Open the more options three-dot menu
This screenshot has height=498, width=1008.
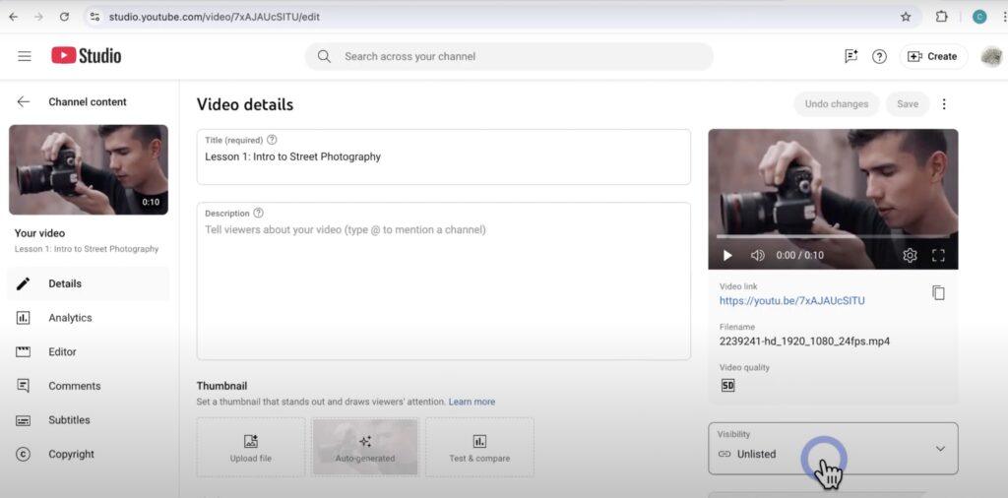click(944, 104)
